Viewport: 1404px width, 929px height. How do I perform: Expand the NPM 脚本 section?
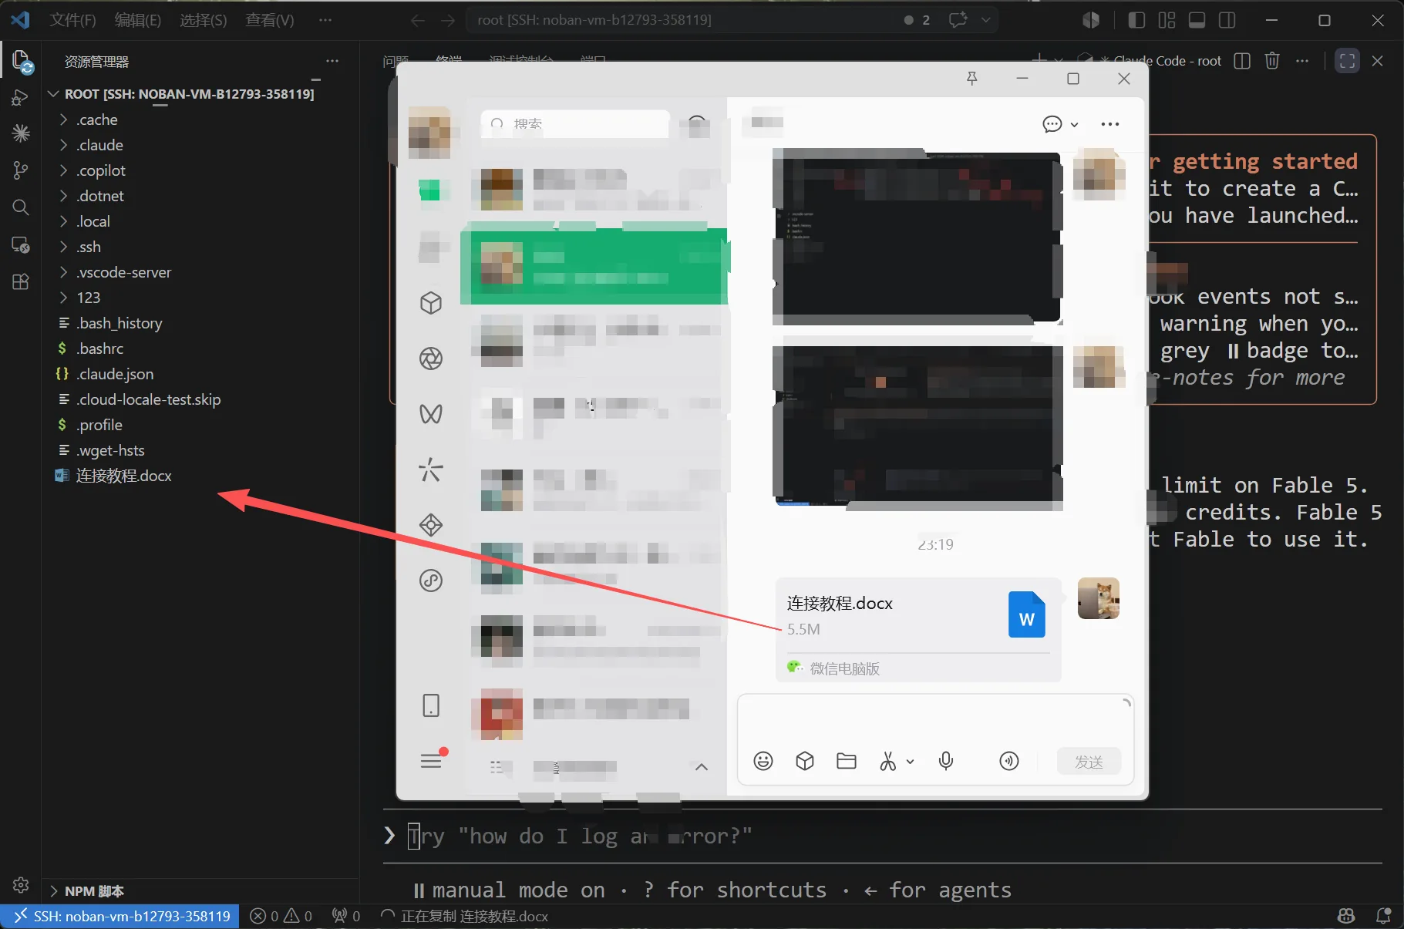pyautogui.click(x=93, y=891)
